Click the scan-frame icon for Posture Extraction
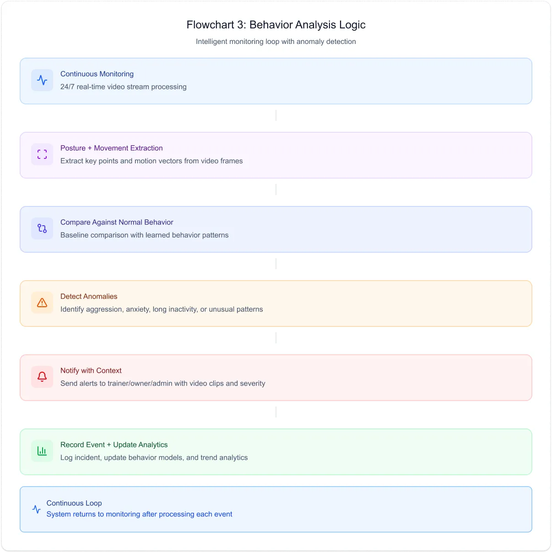Viewport: 552px width, 553px height. point(42,154)
